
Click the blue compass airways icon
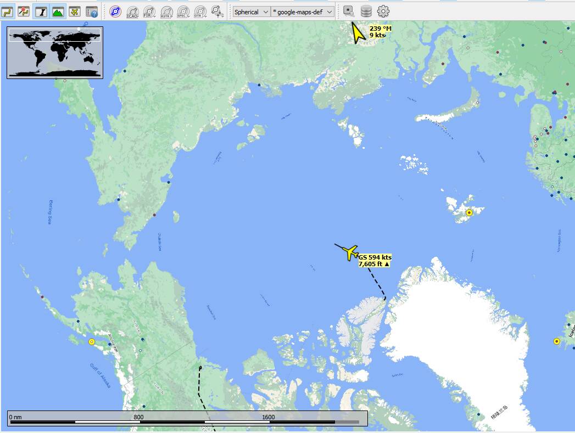pyautogui.click(x=115, y=12)
